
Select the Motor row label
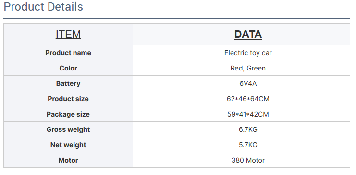pos(68,160)
